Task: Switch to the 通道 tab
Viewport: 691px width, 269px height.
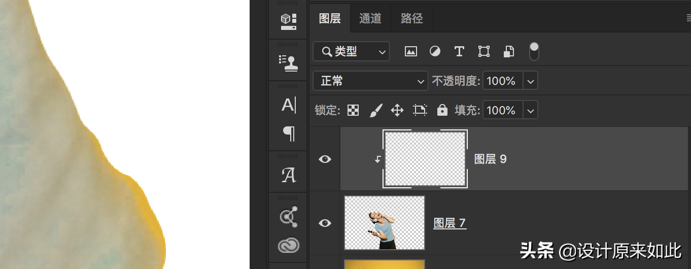Action: coord(370,18)
